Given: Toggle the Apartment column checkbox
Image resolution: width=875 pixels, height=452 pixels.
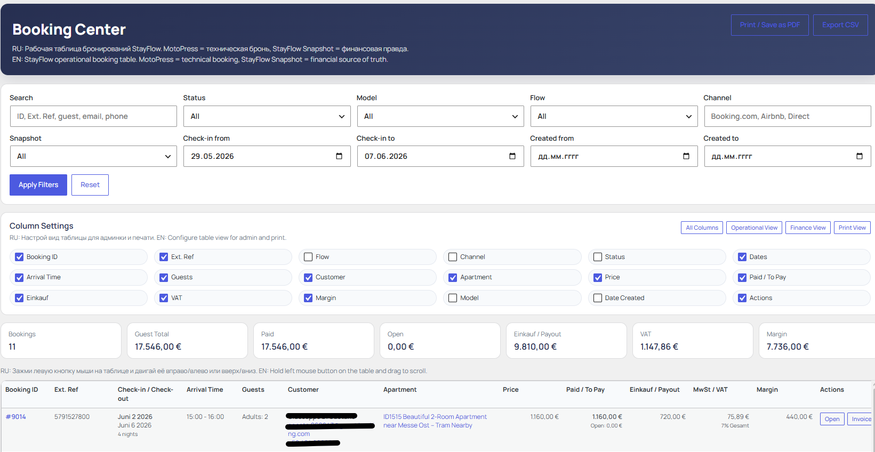Looking at the screenshot, I should [453, 277].
